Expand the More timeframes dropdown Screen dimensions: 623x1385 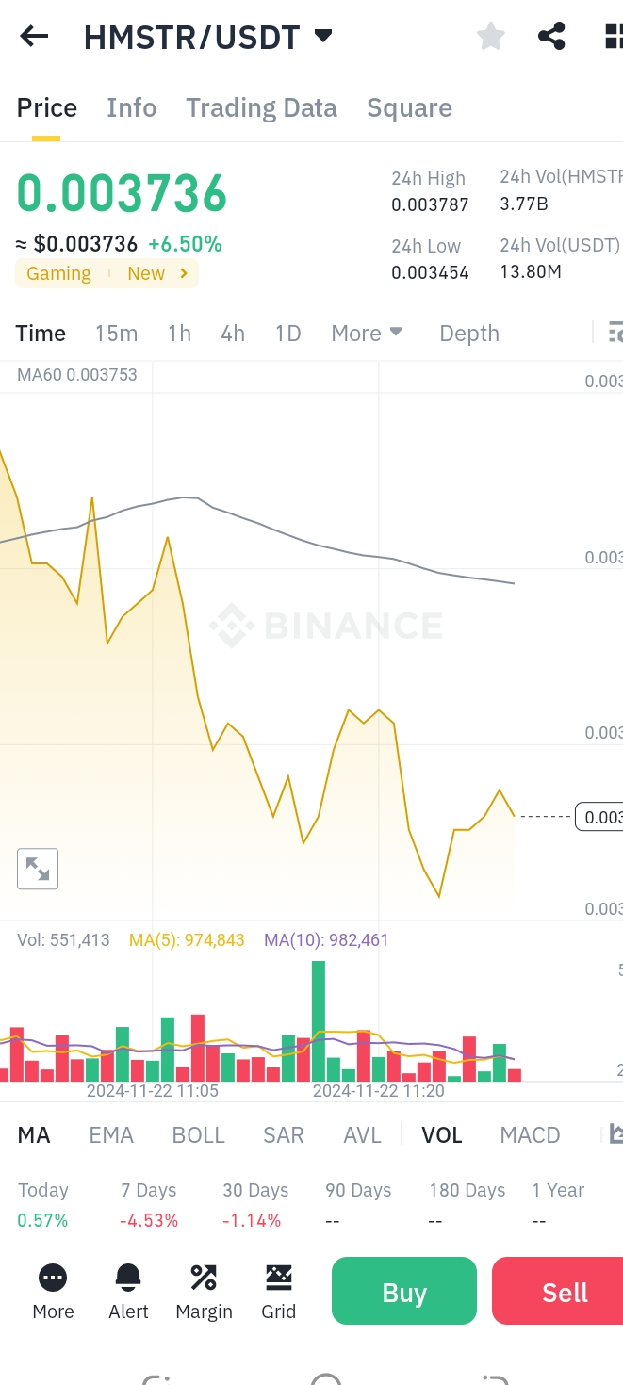[367, 334]
